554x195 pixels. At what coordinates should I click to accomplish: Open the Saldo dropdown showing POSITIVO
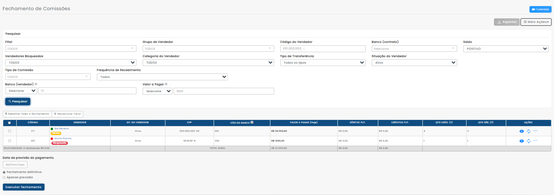(505, 49)
